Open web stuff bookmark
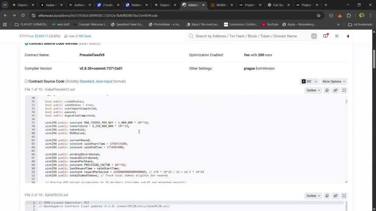 click(x=61, y=24)
